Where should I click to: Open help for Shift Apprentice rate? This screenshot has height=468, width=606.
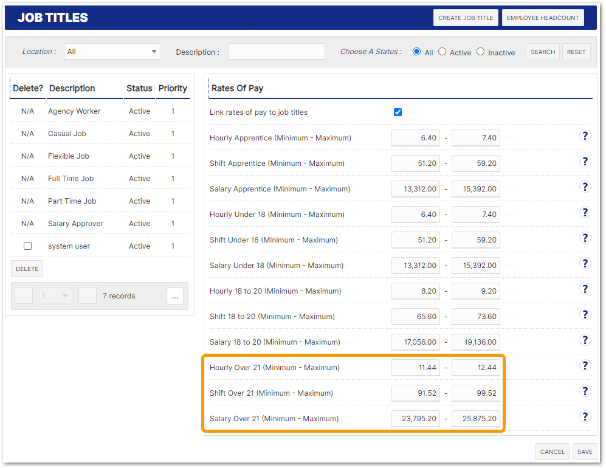585,161
